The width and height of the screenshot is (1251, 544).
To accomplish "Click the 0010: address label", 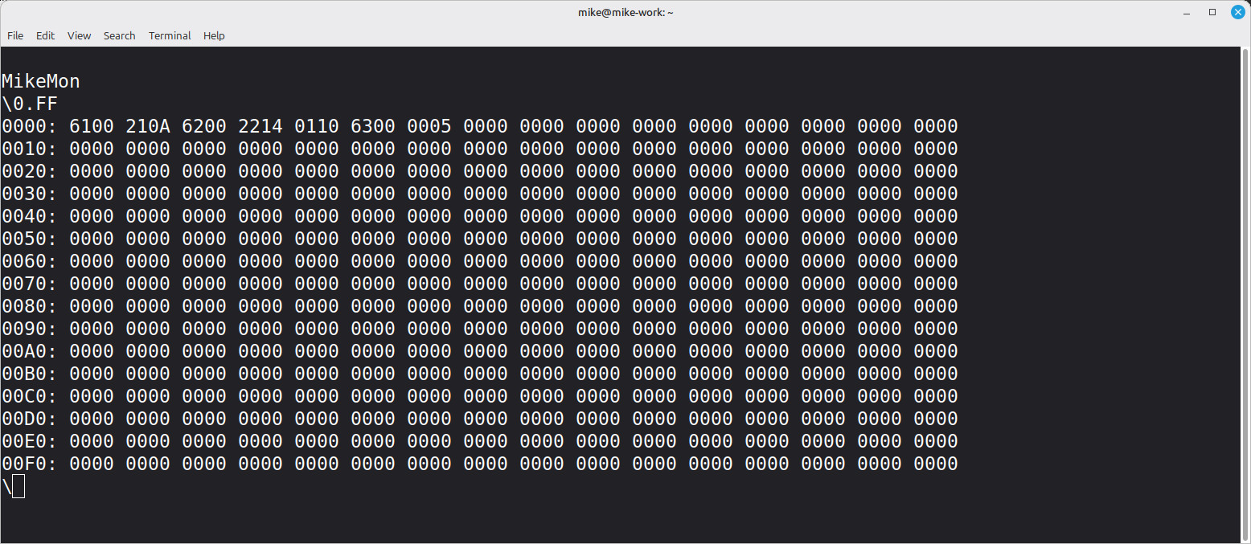I will (x=30, y=149).
